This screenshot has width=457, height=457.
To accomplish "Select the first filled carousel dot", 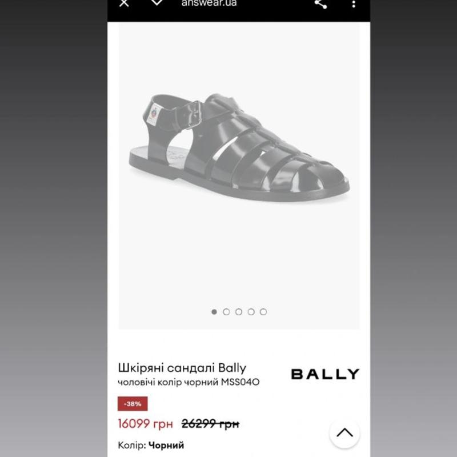I will [214, 312].
